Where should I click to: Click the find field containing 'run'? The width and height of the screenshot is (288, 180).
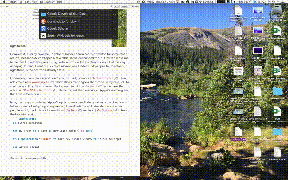click(57, 6)
